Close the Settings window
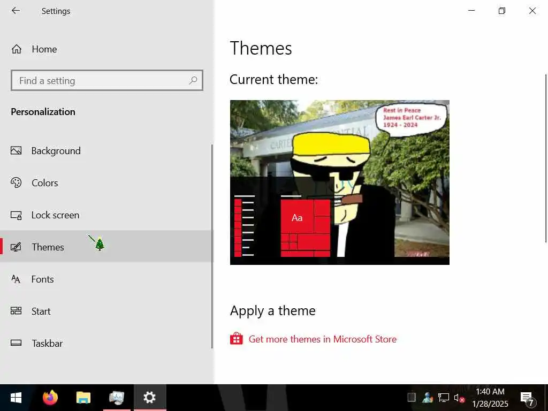 pos(532,11)
